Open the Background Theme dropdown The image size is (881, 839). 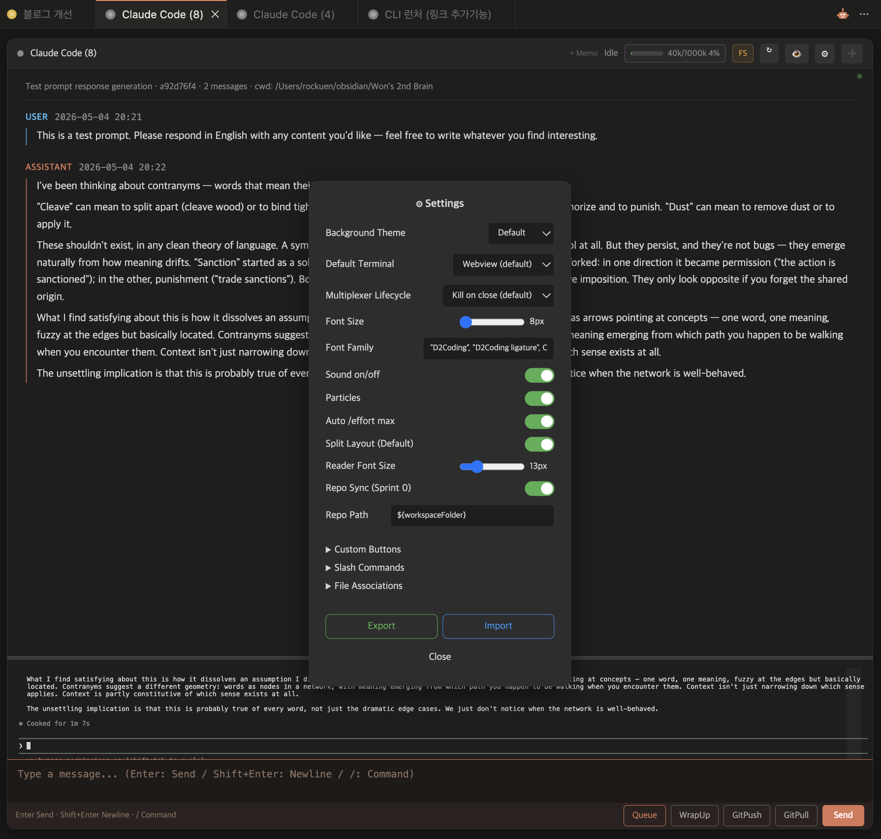click(x=521, y=233)
